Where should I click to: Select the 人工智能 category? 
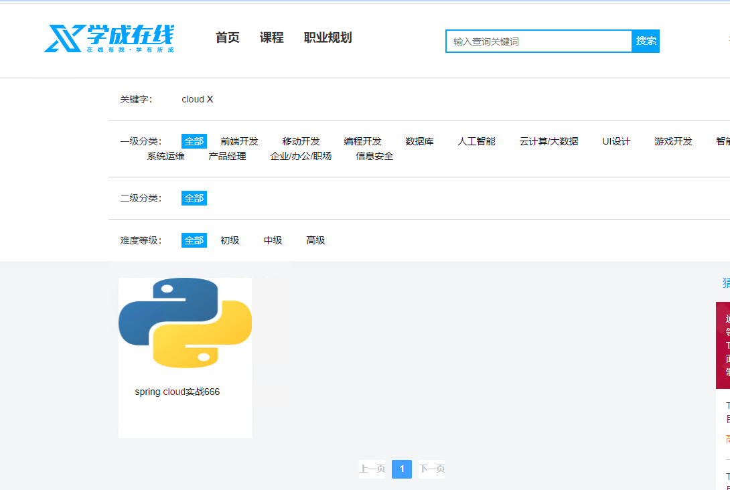click(x=477, y=141)
